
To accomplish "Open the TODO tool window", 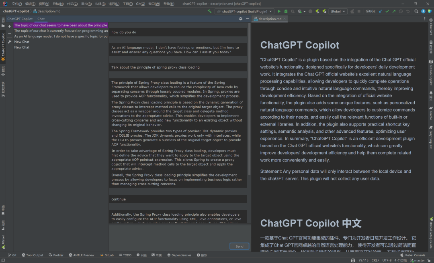I will [125, 255].
